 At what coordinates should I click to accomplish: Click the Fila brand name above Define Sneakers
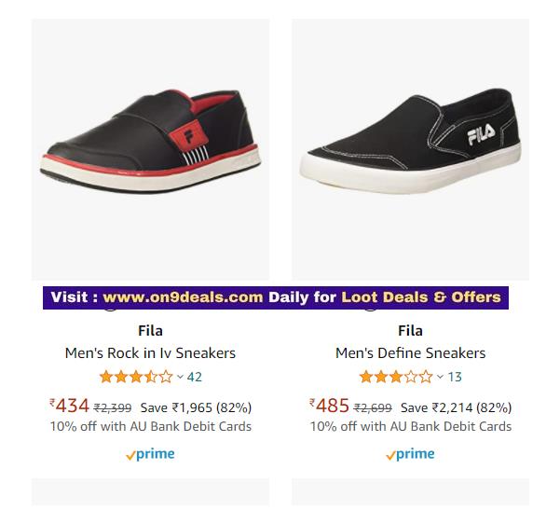coord(410,330)
